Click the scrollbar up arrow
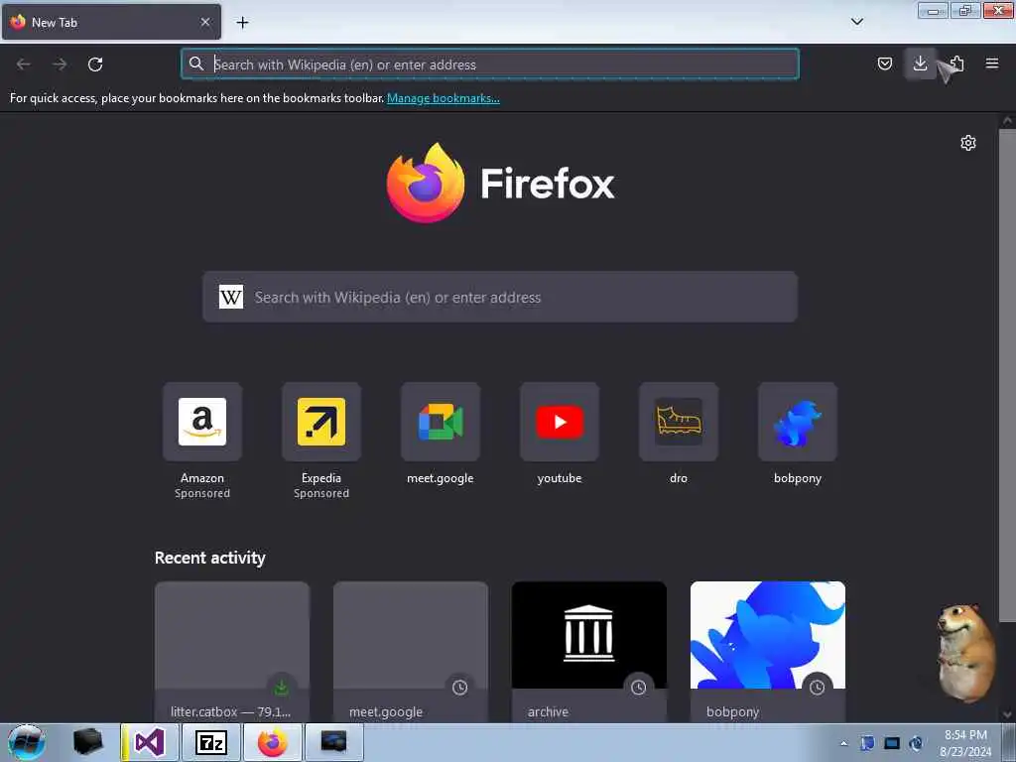Image resolution: width=1016 pixels, height=762 pixels. pyautogui.click(x=1007, y=120)
